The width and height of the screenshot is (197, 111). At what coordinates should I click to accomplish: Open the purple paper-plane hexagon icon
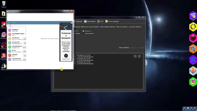tap(193, 16)
